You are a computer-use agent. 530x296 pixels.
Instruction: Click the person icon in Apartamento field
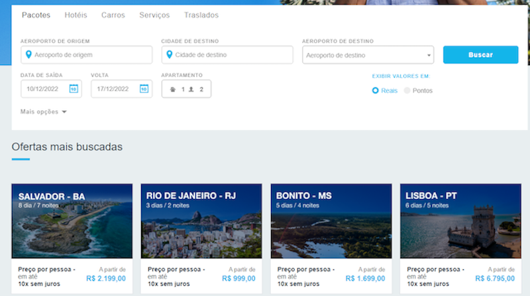click(x=191, y=90)
